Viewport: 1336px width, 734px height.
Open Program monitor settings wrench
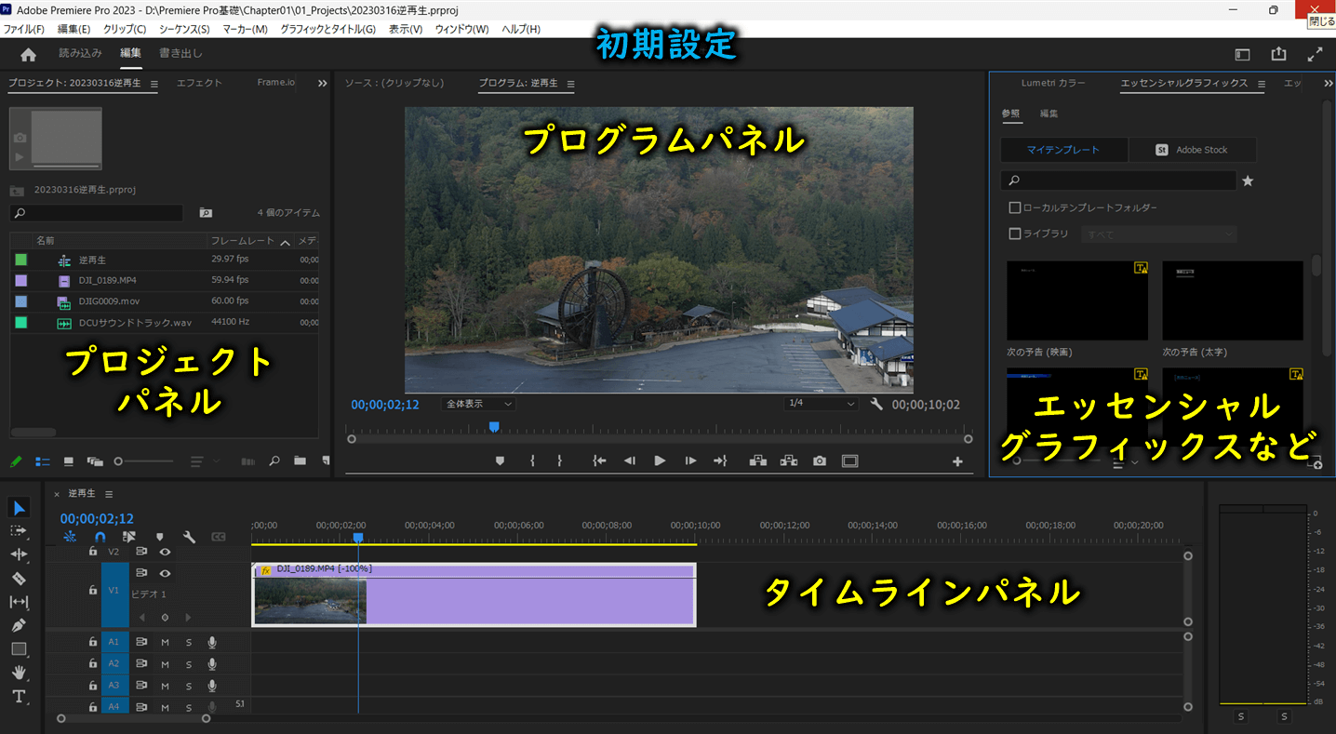[876, 404]
